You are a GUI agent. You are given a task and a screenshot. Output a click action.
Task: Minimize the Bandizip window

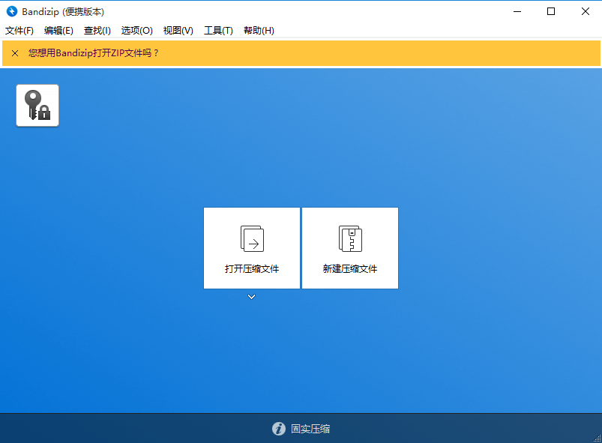click(x=517, y=11)
